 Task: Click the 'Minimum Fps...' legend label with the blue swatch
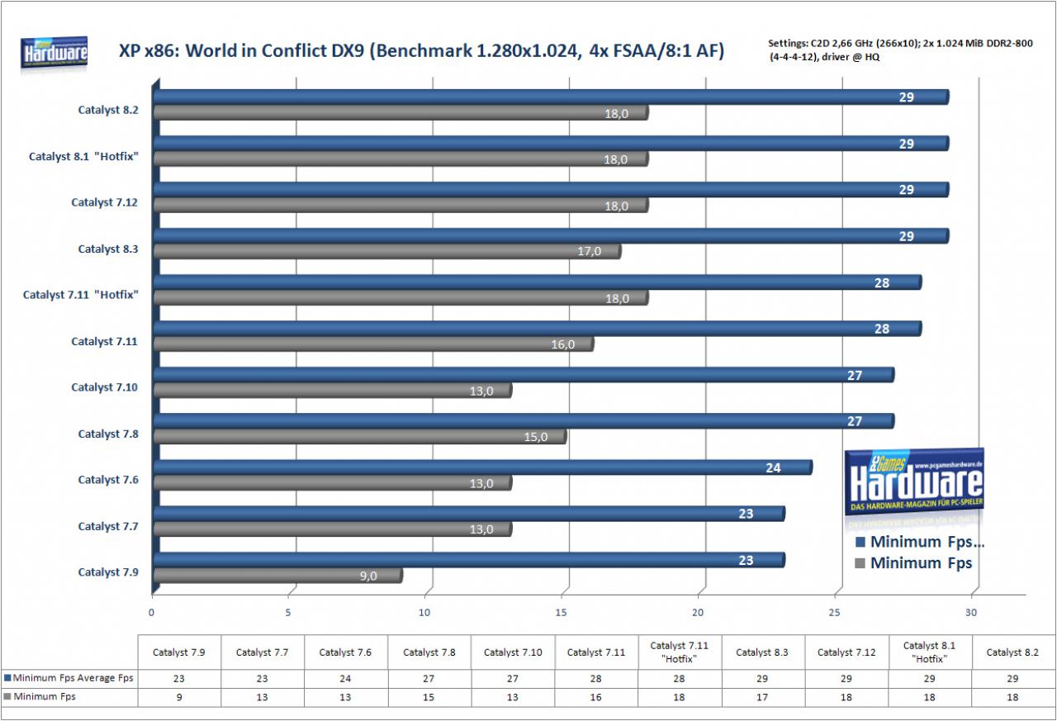point(927,543)
